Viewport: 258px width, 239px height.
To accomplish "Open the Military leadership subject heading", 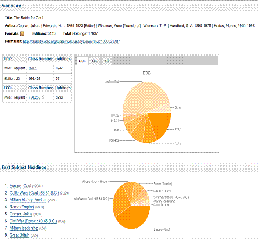I will pyautogui.click(x=24, y=228).
